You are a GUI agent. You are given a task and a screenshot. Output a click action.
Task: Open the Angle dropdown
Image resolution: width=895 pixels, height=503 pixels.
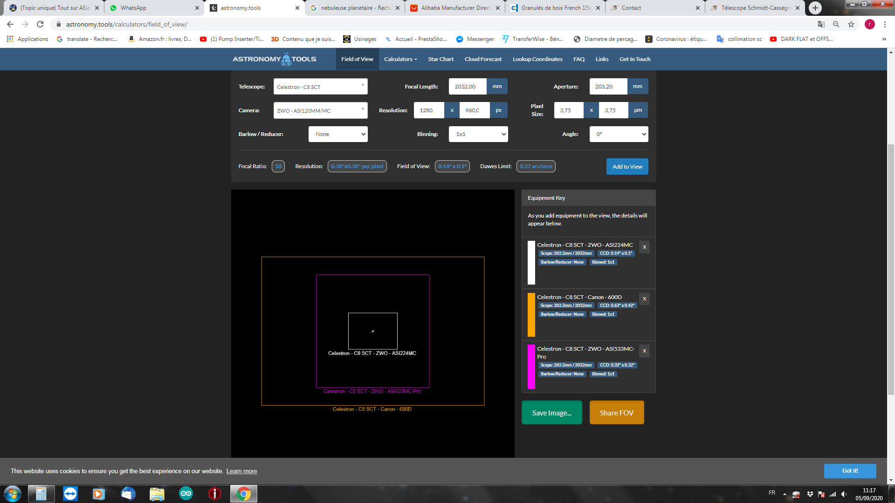click(x=619, y=134)
